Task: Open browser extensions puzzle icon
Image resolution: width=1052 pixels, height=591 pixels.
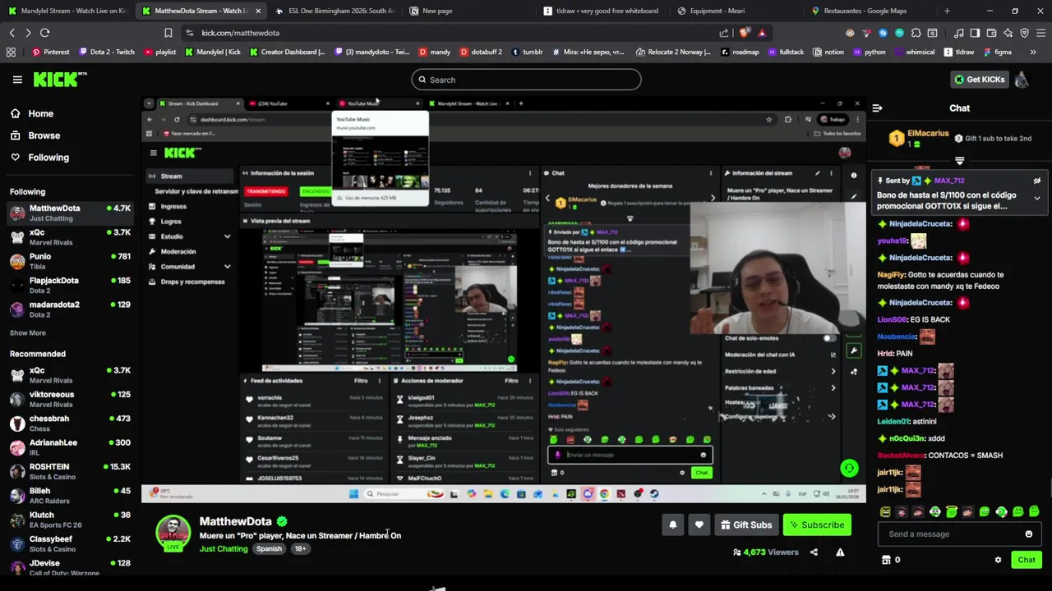Action: [916, 33]
